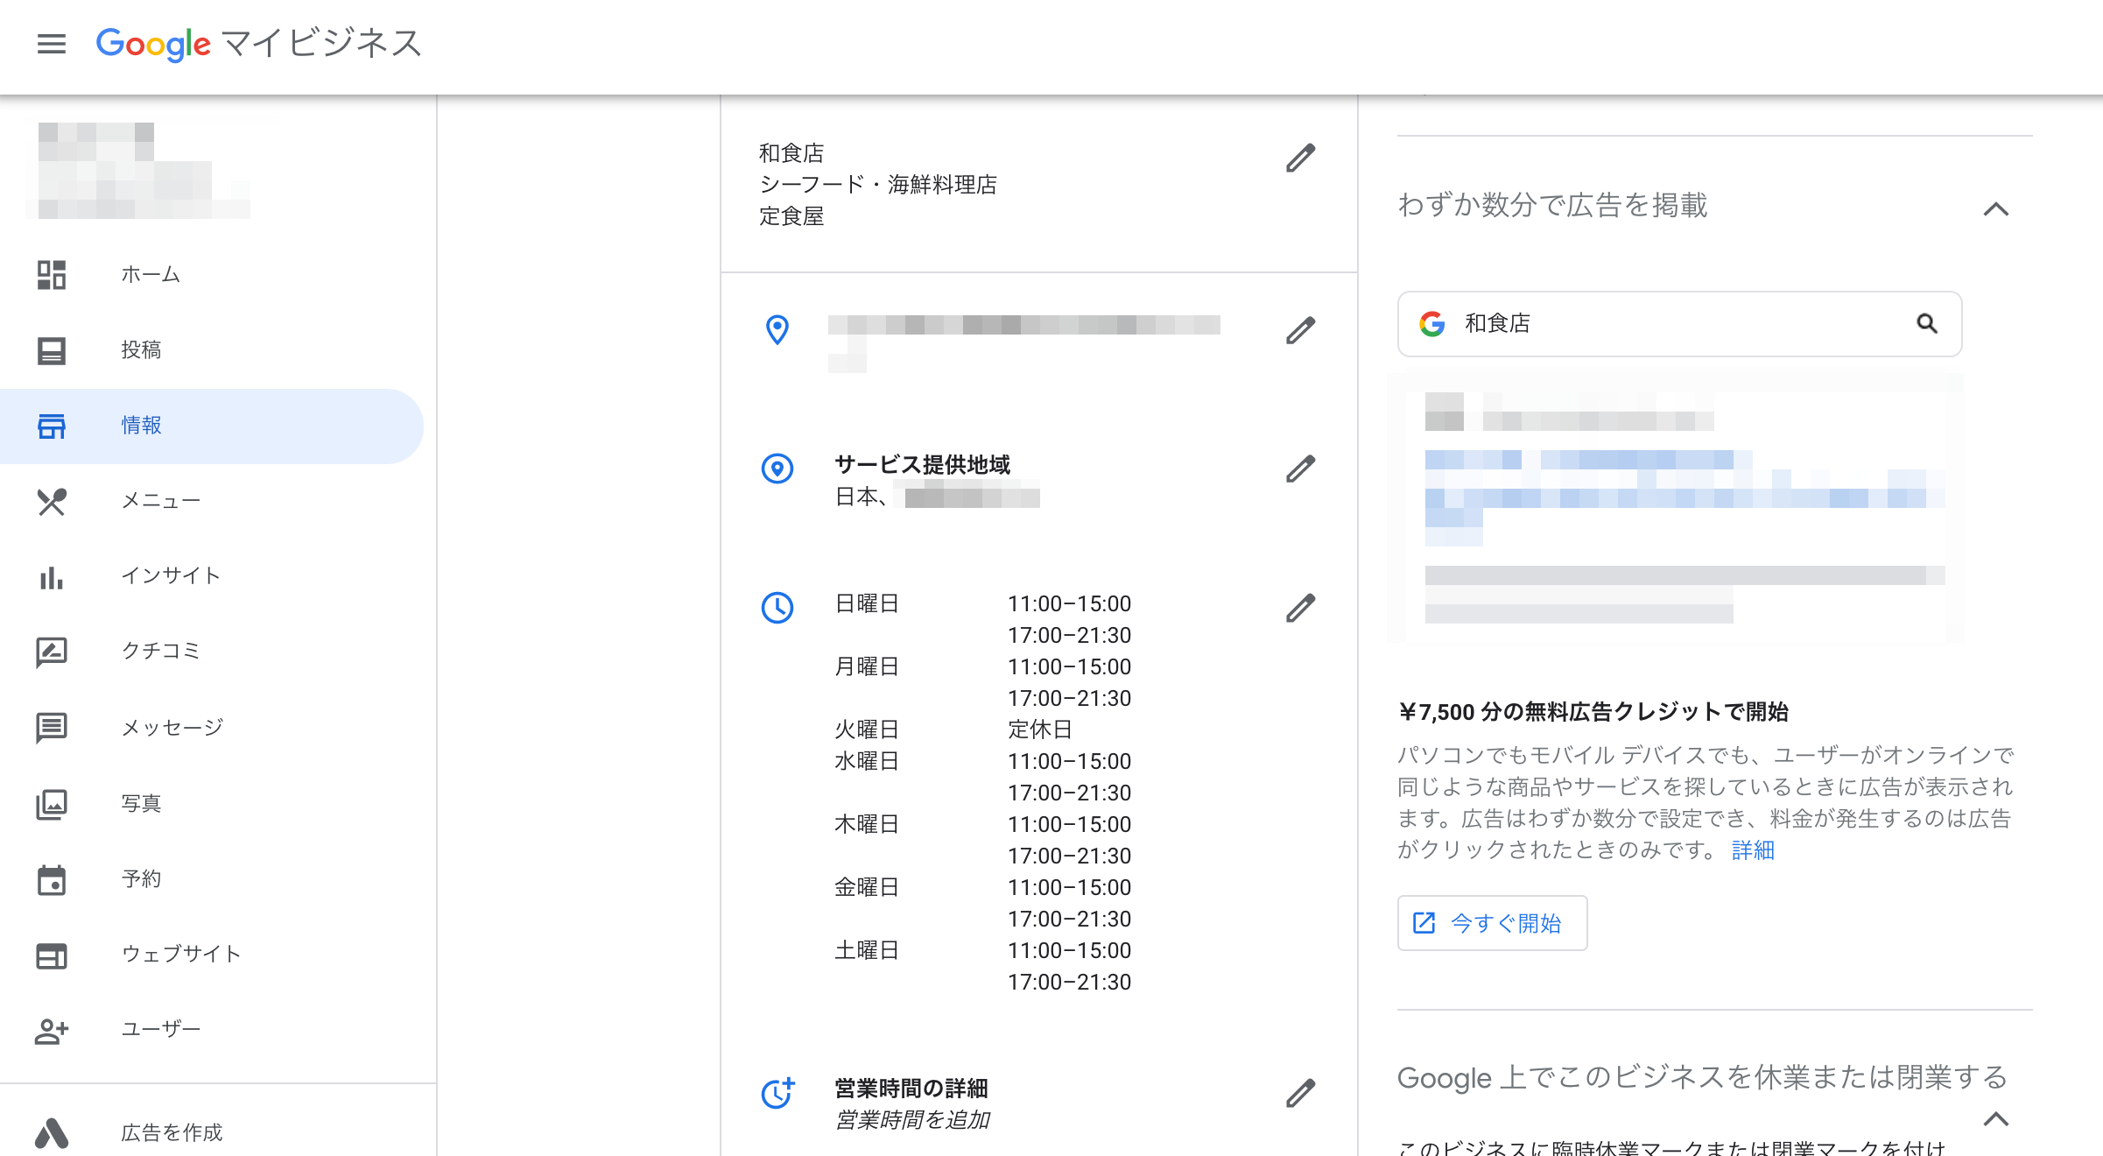Open メッセージ in the sidebar

point(212,728)
